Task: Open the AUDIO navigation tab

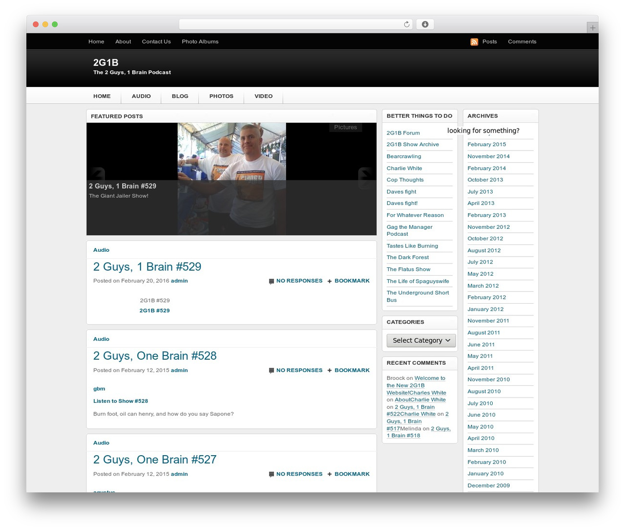Action: (x=141, y=96)
